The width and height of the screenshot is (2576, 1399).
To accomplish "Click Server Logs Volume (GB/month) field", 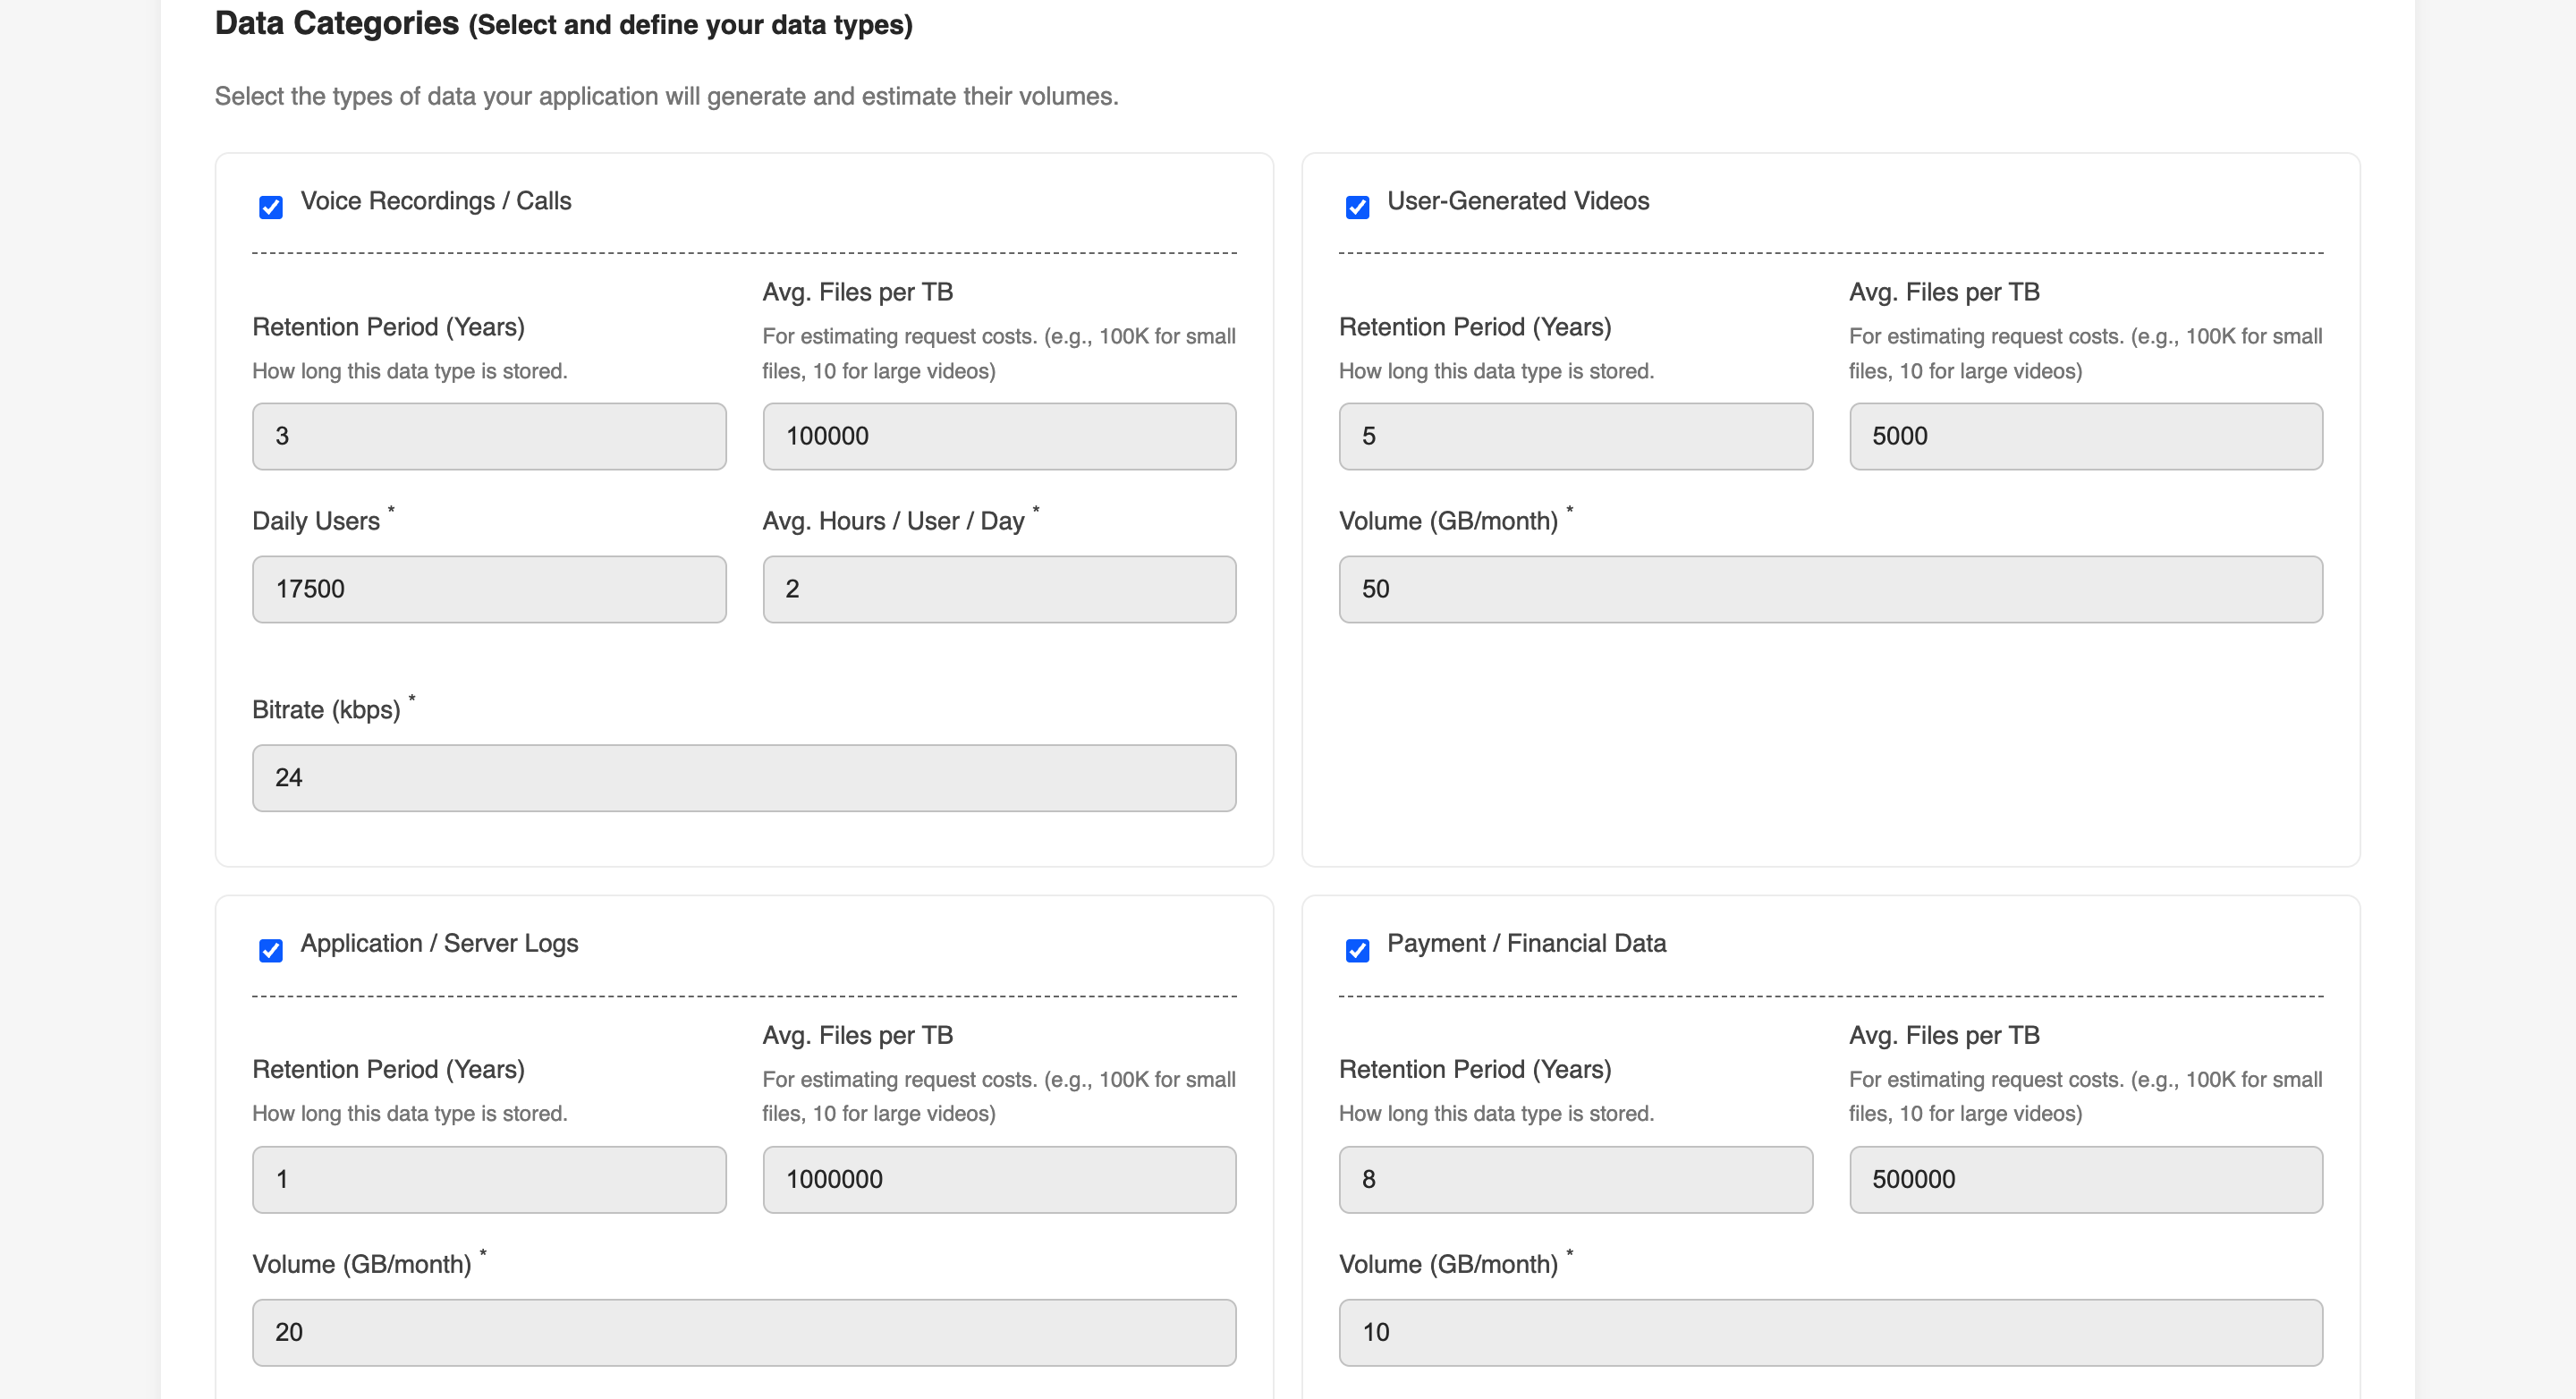I will (744, 1332).
